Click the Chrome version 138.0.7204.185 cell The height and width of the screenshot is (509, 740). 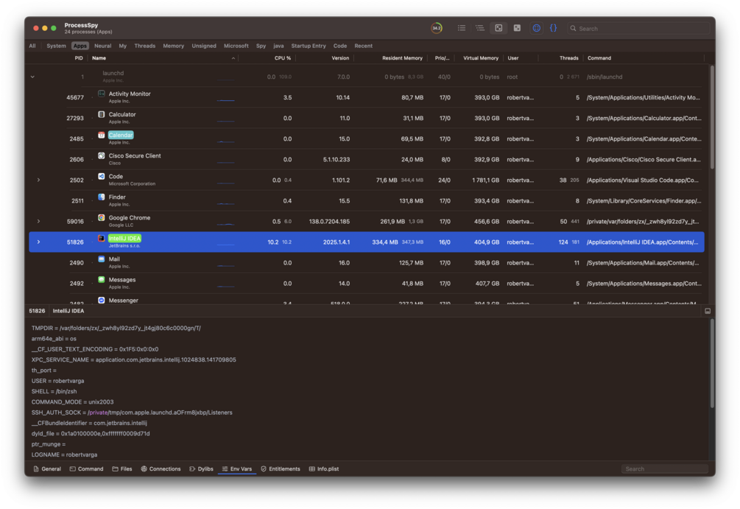pos(329,222)
